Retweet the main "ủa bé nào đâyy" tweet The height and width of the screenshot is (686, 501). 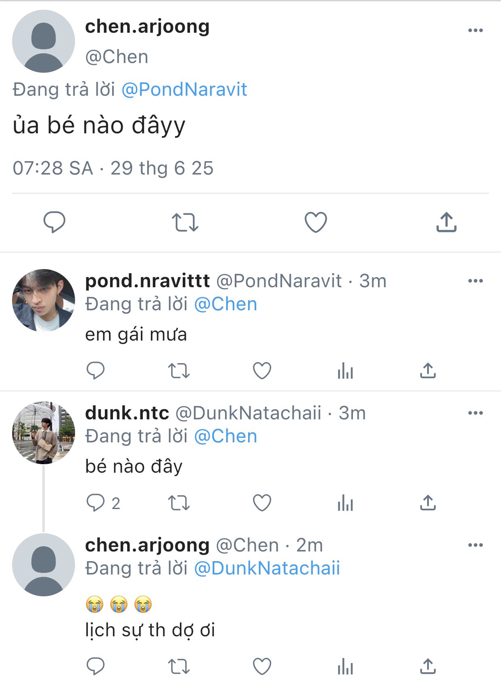pos(185,222)
